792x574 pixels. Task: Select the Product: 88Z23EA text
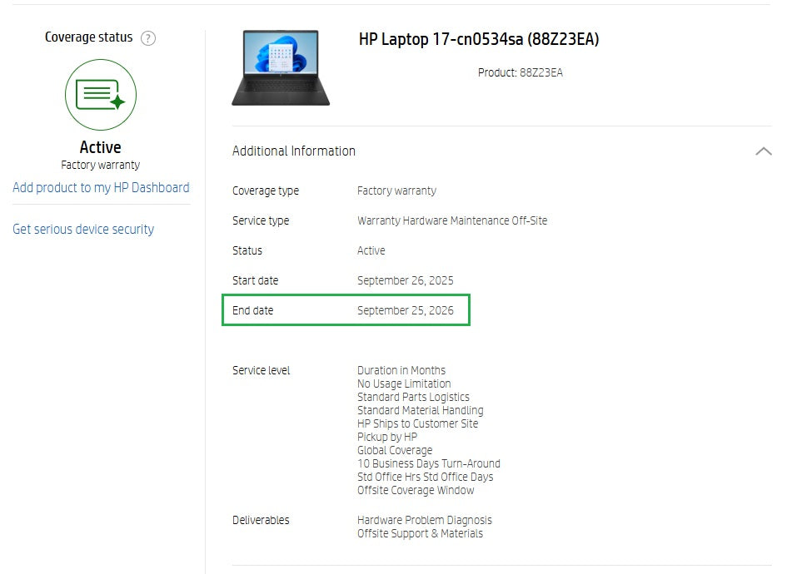pyautogui.click(x=521, y=72)
